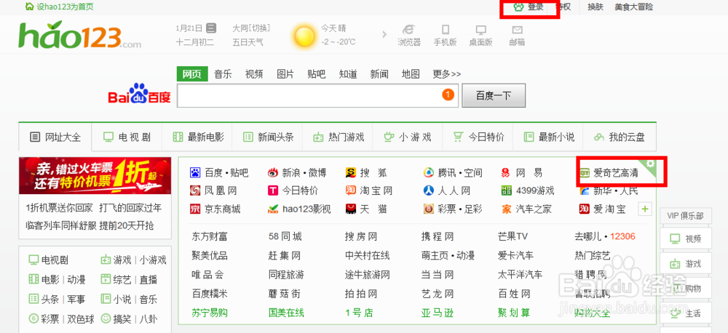Open the 桌面版 monitor icon
The width and height of the screenshot is (728, 333).
[x=480, y=30]
